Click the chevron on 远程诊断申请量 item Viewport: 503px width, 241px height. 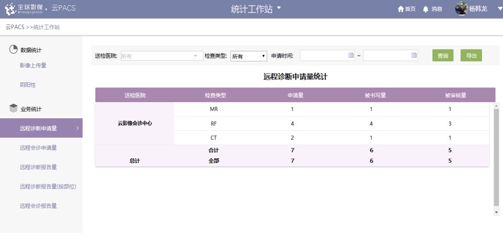tap(78, 128)
